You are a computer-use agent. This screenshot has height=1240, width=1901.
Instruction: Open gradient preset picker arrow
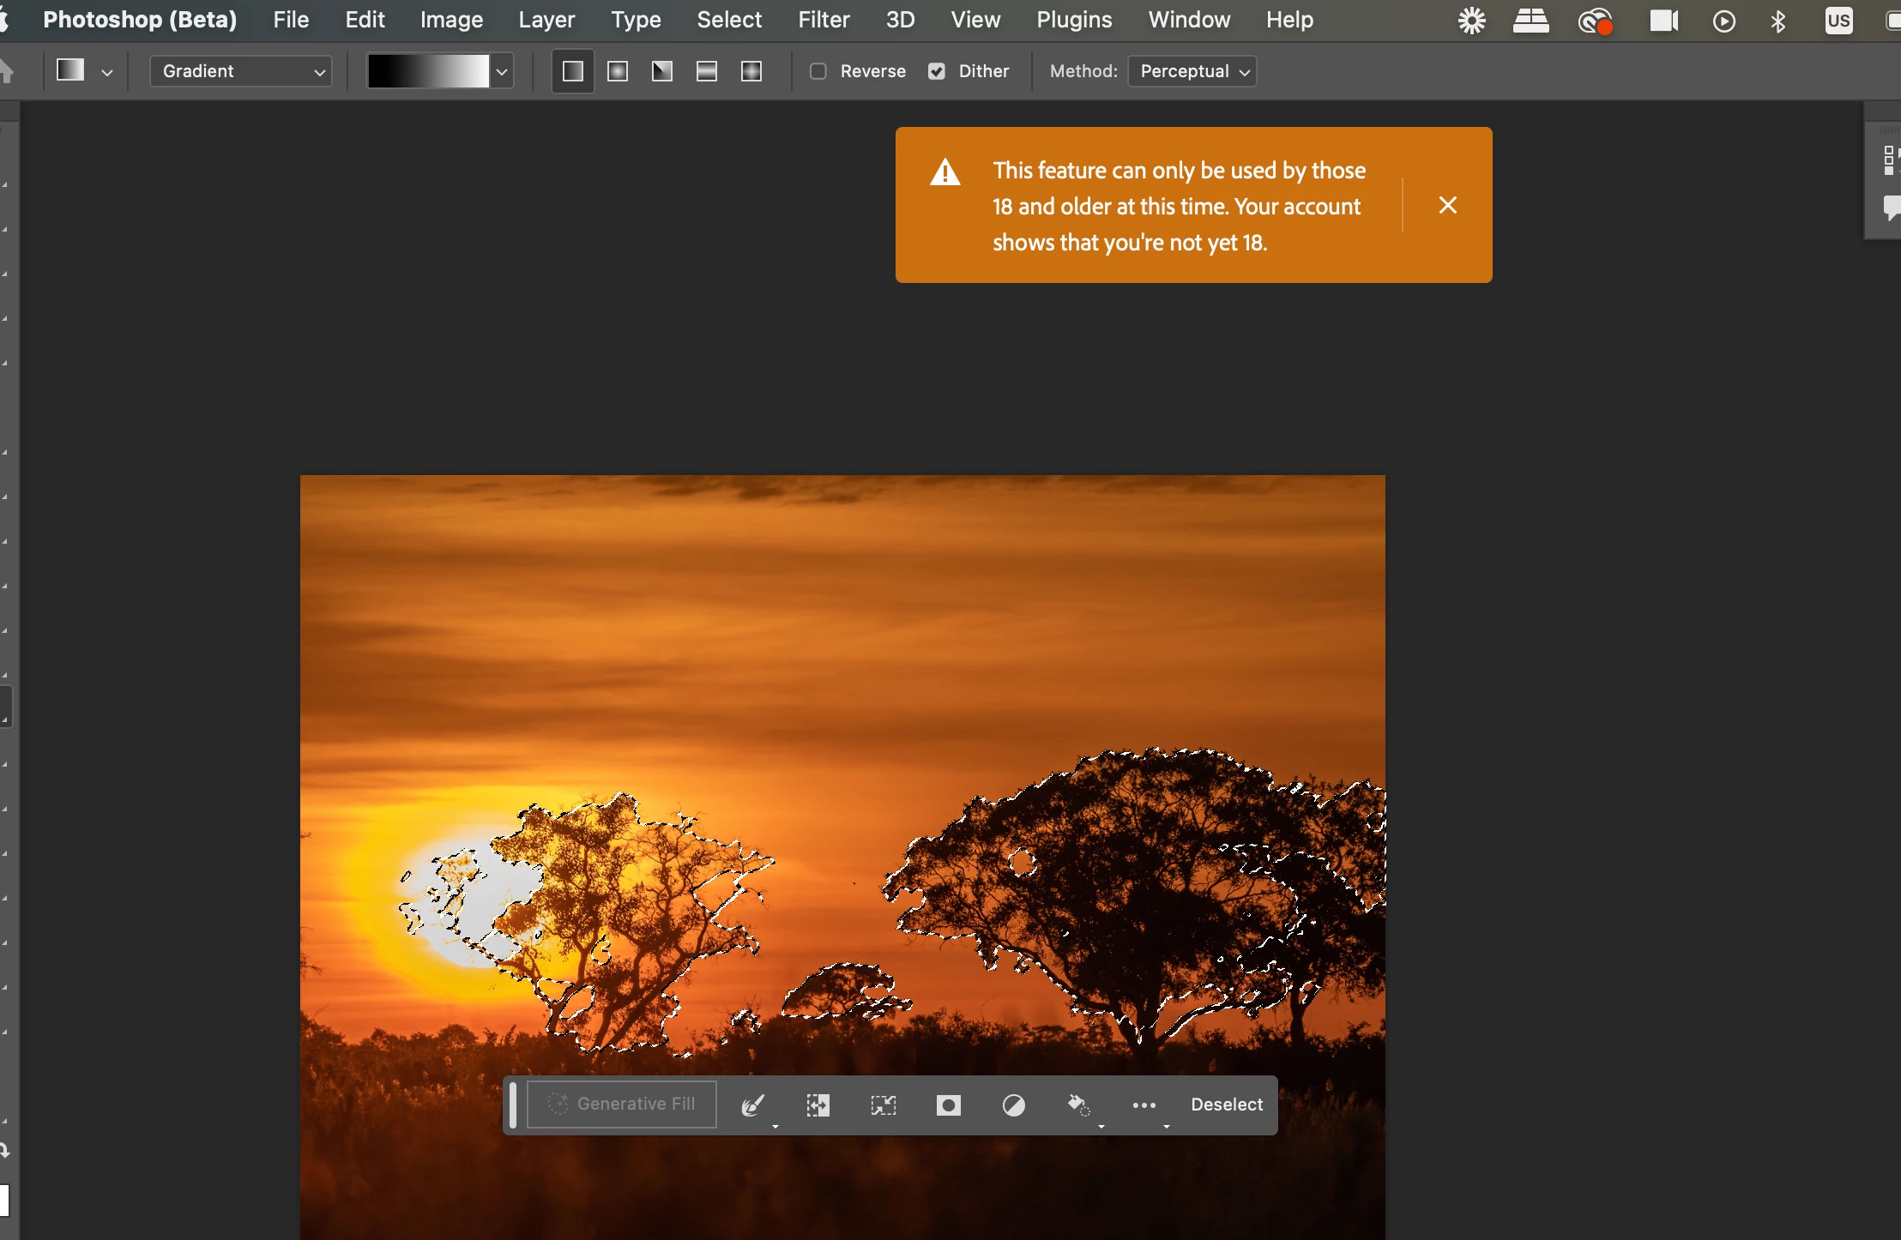tap(502, 71)
